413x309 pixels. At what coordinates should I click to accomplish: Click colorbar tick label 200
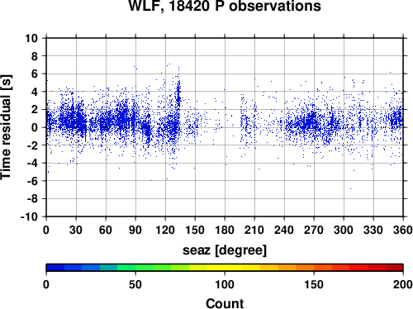[403, 284]
